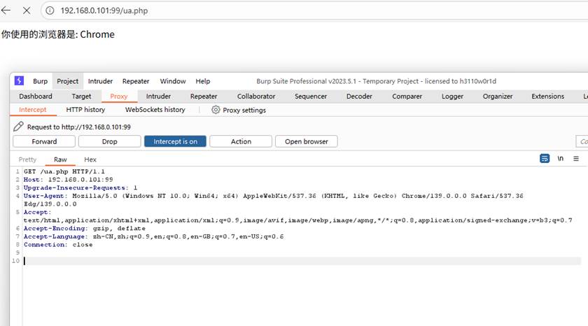Click the Host header line
588x326 pixels.
tap(69, 180)
